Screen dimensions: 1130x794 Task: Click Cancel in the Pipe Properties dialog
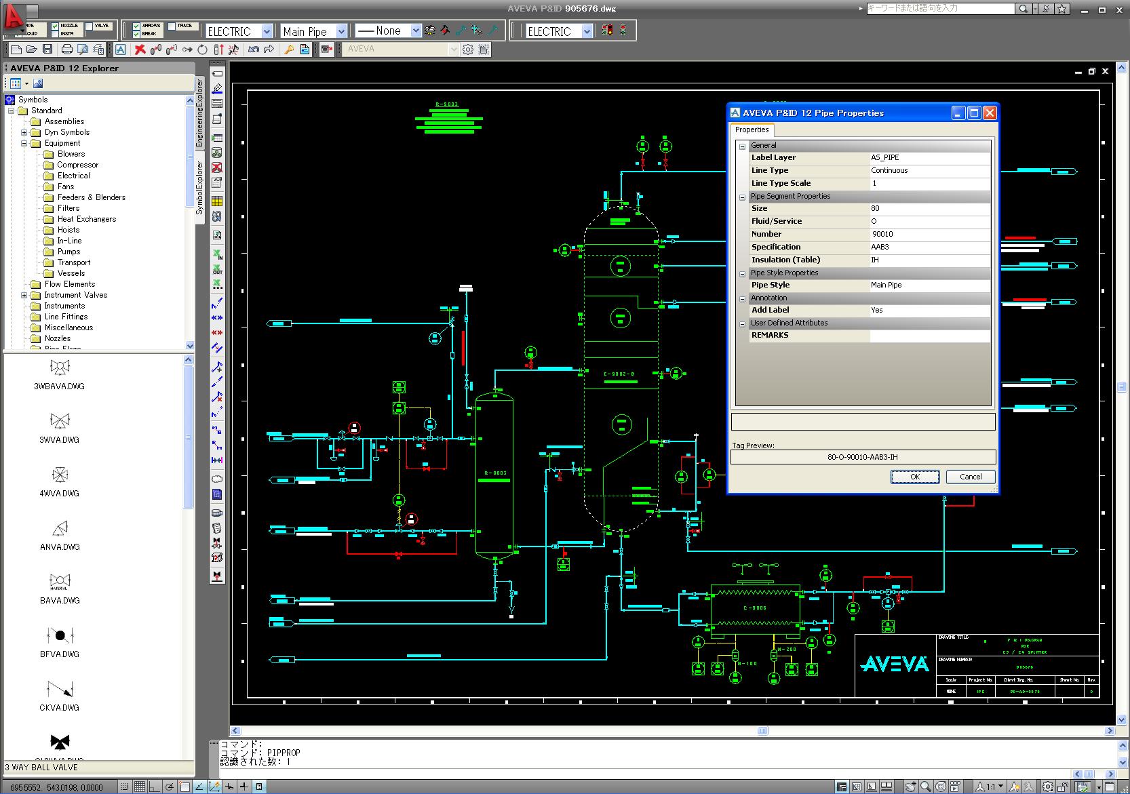pos(970,477)
